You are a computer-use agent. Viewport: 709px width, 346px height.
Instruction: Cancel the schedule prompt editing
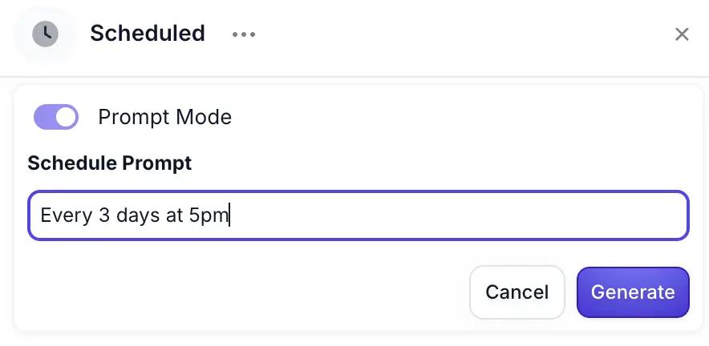[517, 292]
